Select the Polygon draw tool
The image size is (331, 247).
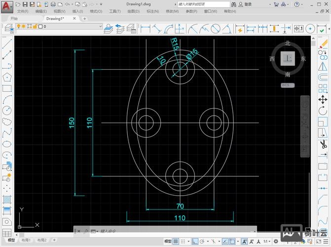[x=6, y=77]
